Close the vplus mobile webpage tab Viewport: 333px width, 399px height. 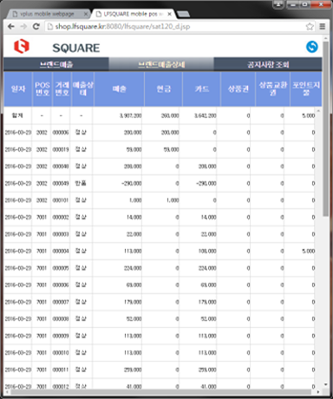coord(86,14)
